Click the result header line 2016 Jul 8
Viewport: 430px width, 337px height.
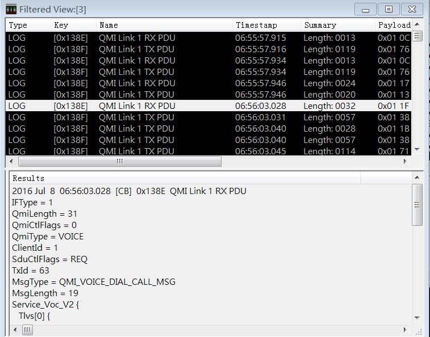point(129,191)
